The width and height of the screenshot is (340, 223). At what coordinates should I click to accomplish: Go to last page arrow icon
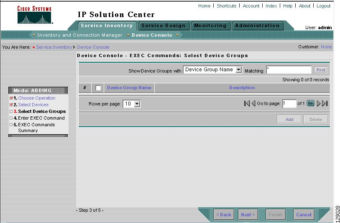pos(325,103)
